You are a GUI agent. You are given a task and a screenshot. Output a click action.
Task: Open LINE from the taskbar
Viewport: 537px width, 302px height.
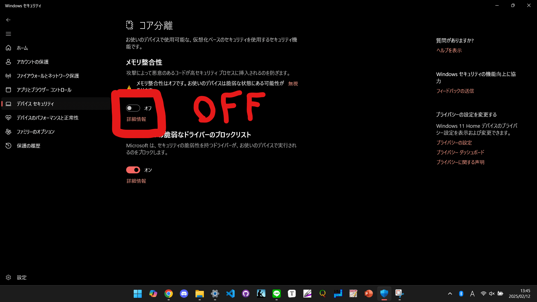[277, 294]
